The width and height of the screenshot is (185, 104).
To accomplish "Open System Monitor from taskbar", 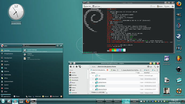I will click(21, 101).
